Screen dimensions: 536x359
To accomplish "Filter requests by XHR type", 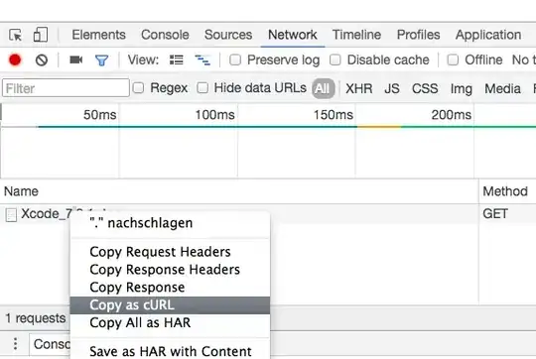I will pyautogui.click(x=359, y=88).
